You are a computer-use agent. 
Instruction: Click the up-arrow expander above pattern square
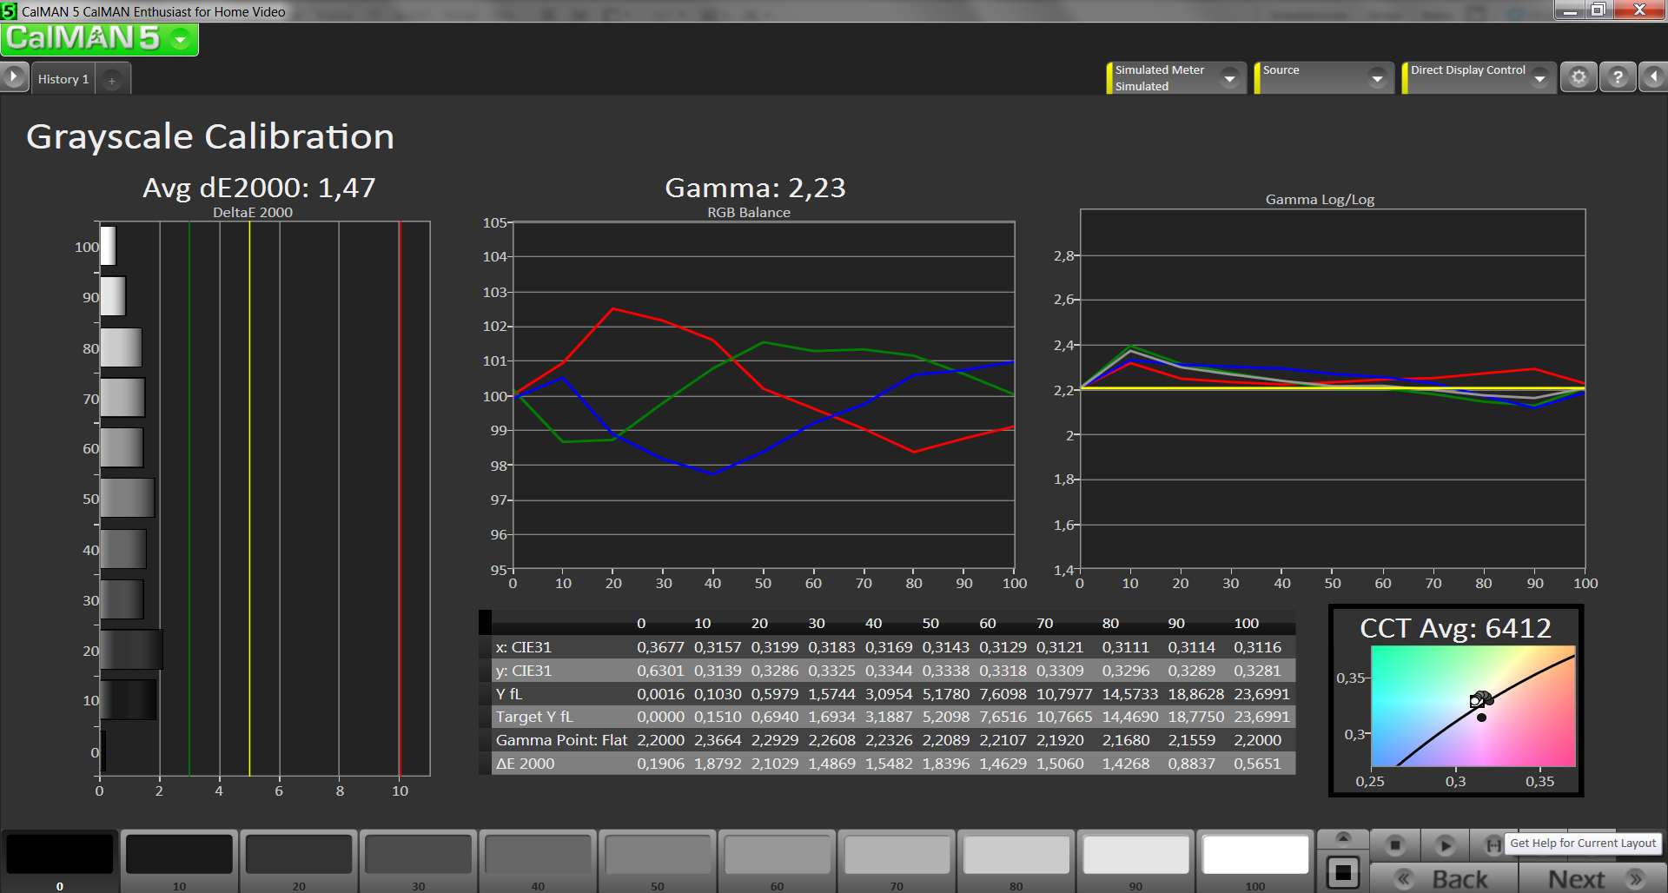(1343, 838)
